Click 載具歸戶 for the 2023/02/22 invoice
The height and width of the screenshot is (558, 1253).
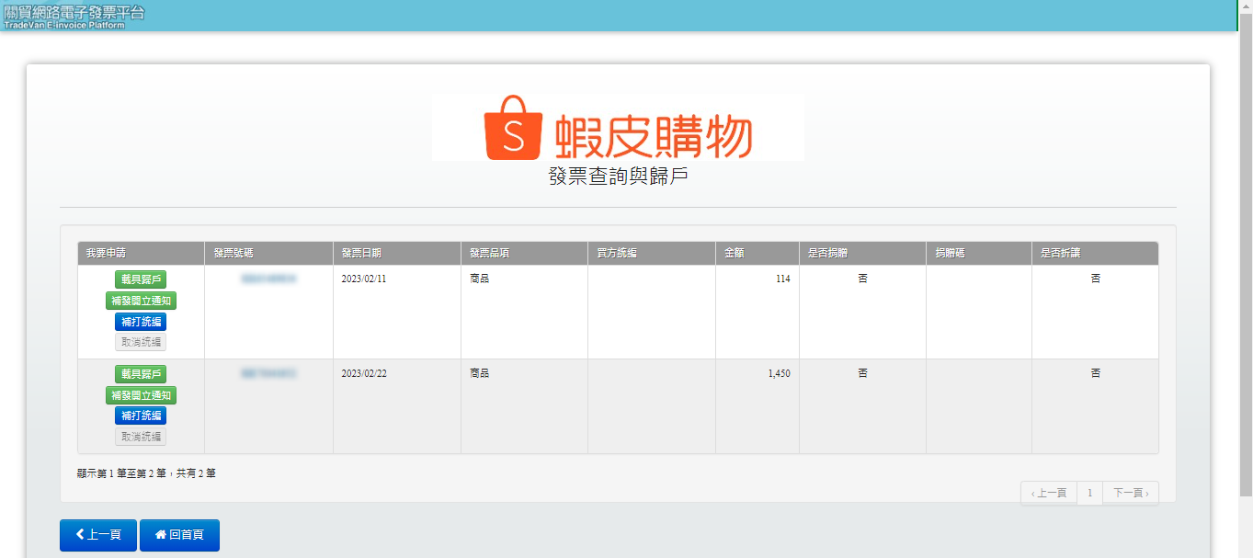click(140, 373)
